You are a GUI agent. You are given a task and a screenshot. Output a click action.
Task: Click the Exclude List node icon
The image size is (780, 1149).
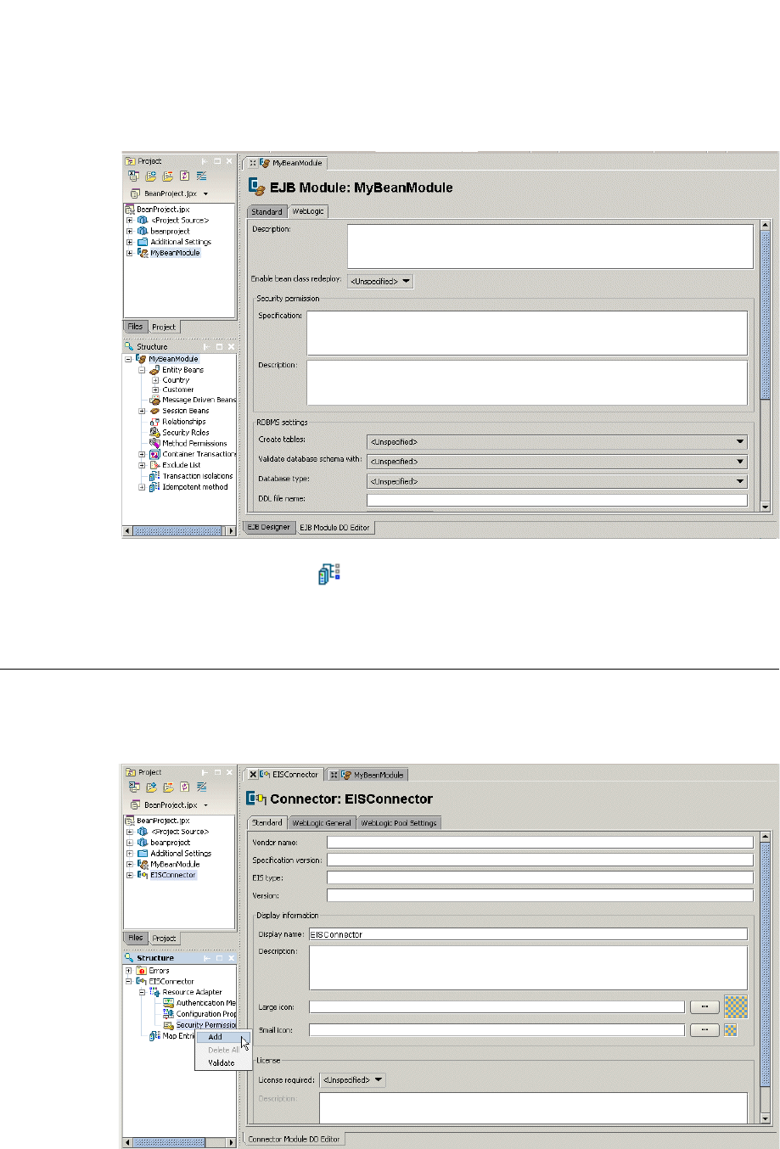154,465
